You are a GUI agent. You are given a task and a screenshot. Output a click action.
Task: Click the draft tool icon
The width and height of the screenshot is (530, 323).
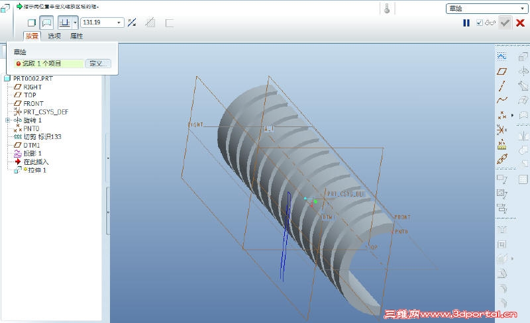(x=502, y=273)
